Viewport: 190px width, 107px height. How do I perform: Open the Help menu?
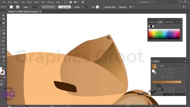click(58, 2)
